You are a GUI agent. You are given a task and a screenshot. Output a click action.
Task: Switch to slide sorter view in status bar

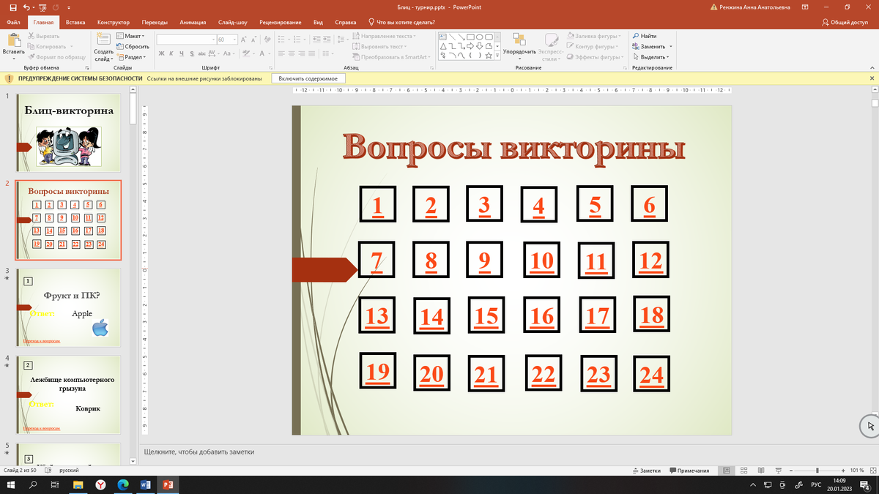pyautogui.click(x=743, y=471)
